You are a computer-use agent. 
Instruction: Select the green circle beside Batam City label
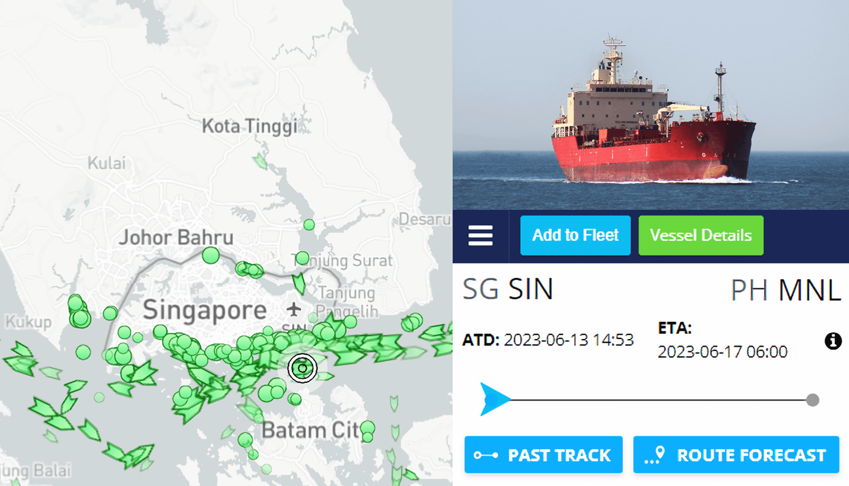pos(367,427)
